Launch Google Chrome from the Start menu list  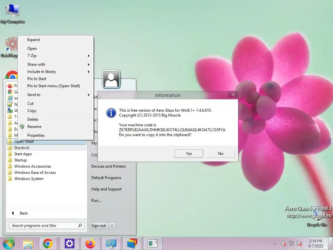[x=10, y=92]
